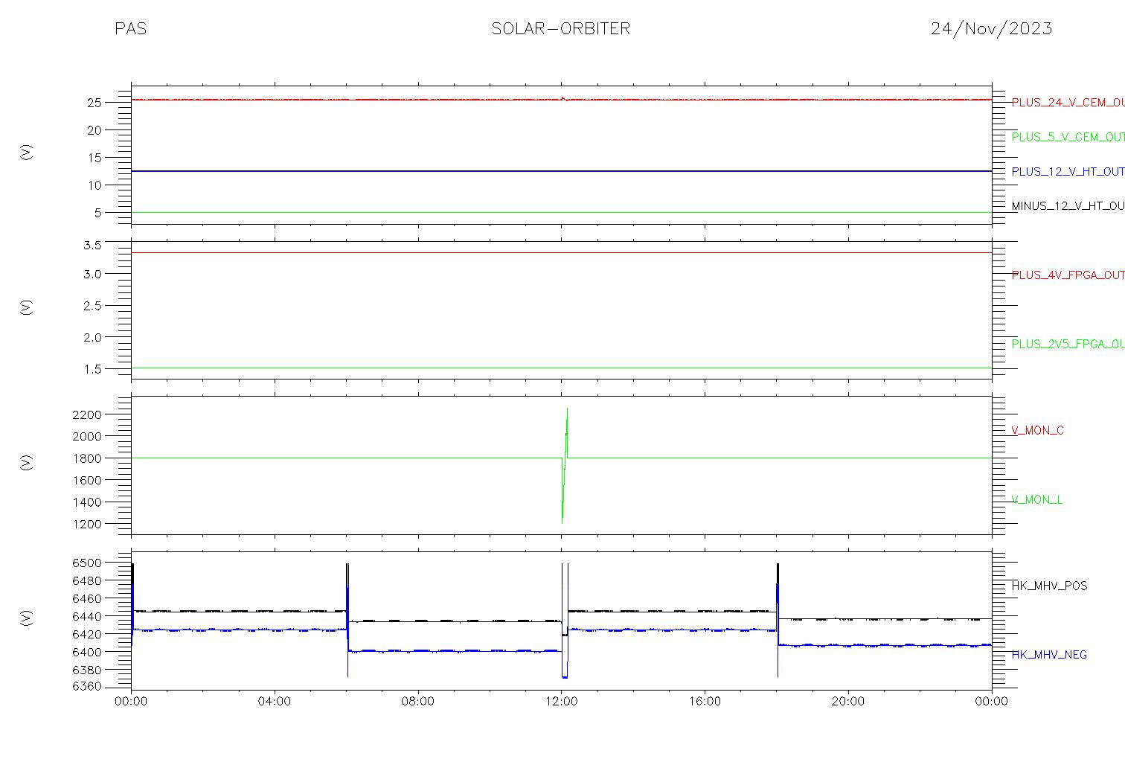The image size is (1125, 759).
Task: Click the 6360 tick label in MHV panel
Action: 87,687
